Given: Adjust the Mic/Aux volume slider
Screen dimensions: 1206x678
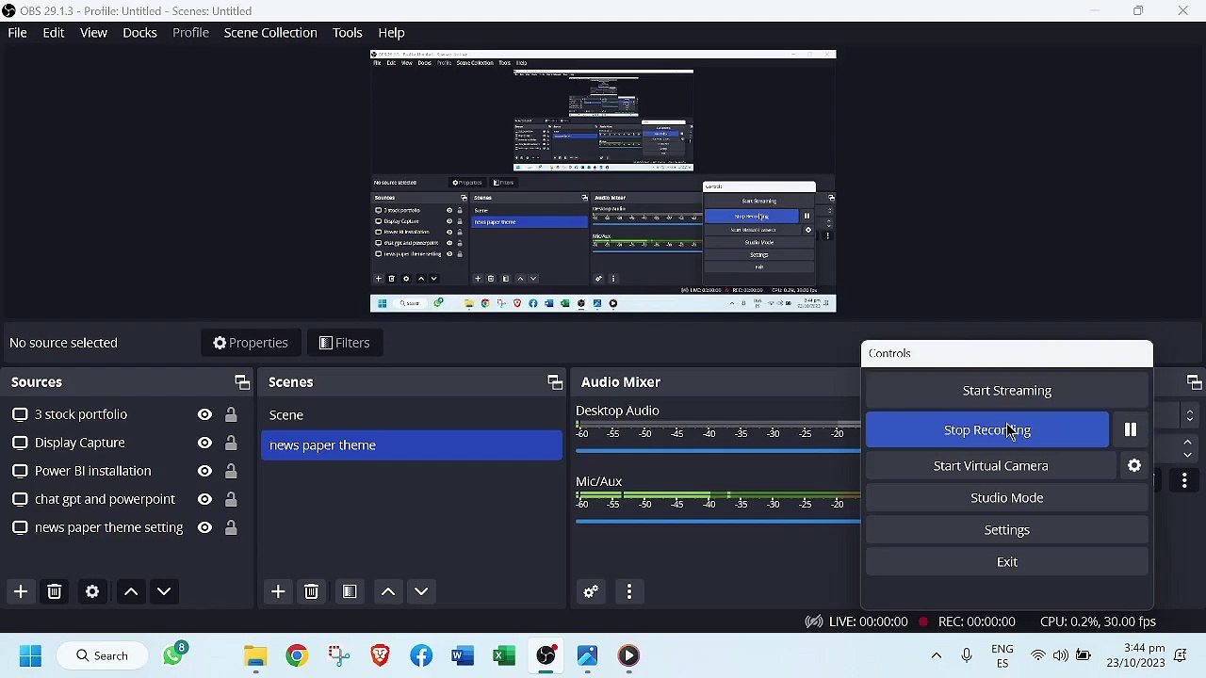Looking at the screenshot, I should pyautogui.click(x=718, y=522).
